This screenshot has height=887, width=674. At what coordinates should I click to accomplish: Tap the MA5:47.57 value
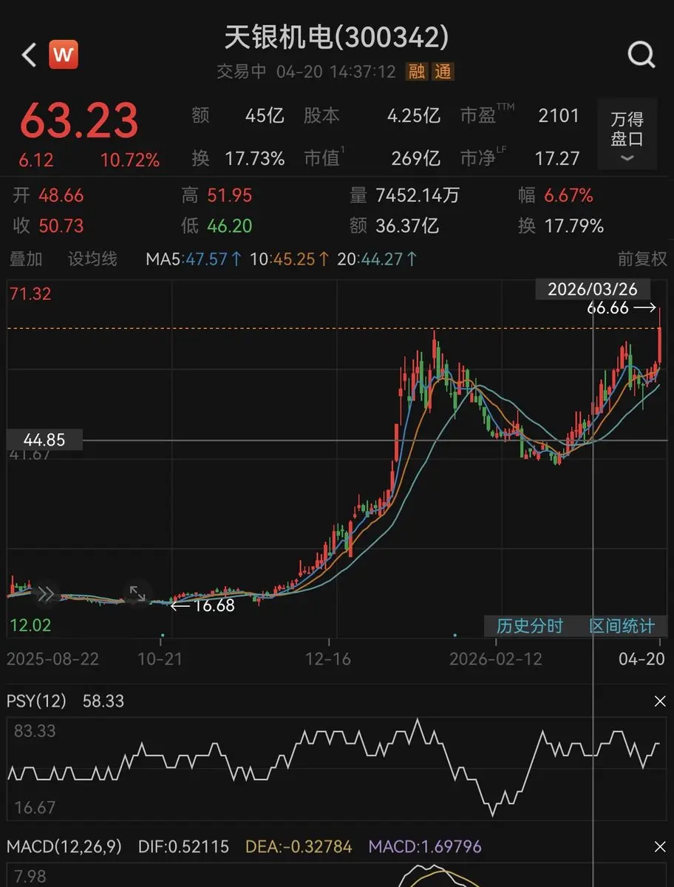click(x=194, y=259)
